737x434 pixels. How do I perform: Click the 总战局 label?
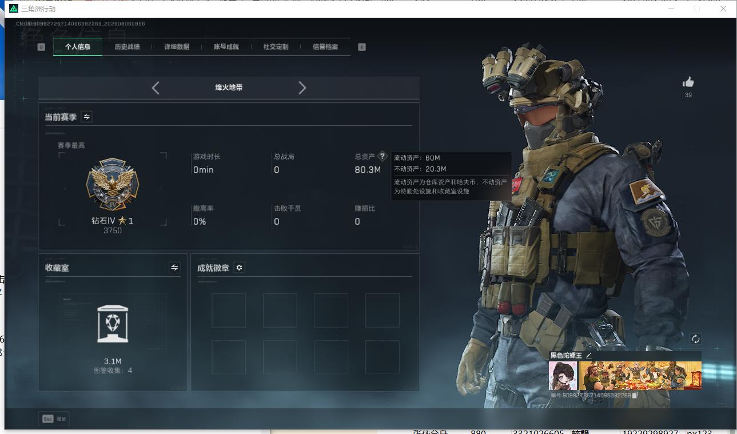[284, 156]
